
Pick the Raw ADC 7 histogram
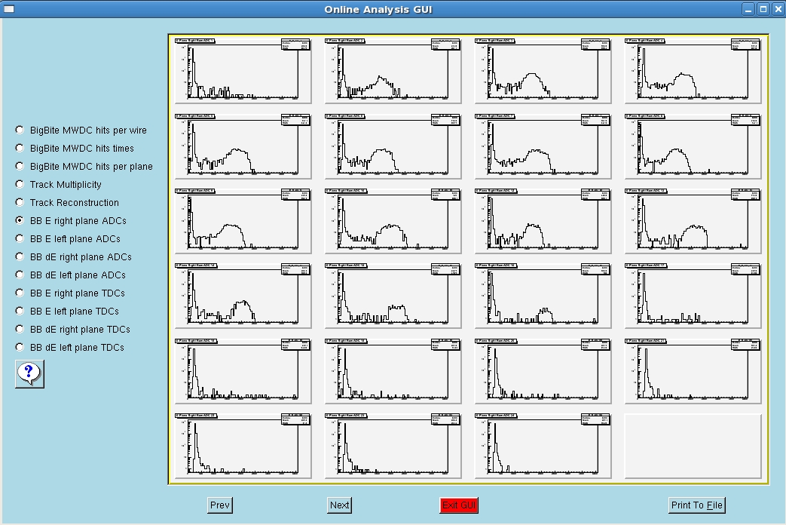[x=543, y=146]
